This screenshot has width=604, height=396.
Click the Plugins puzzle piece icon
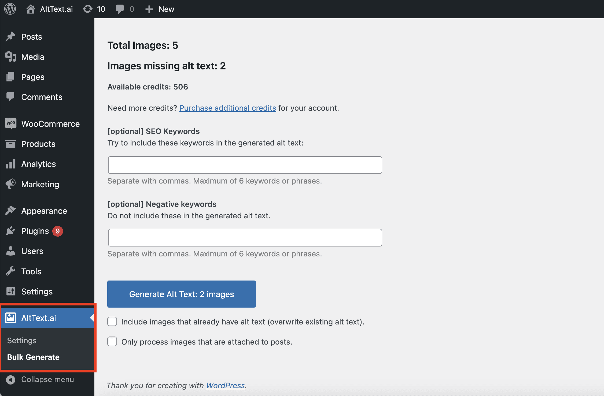click(11, 231)
